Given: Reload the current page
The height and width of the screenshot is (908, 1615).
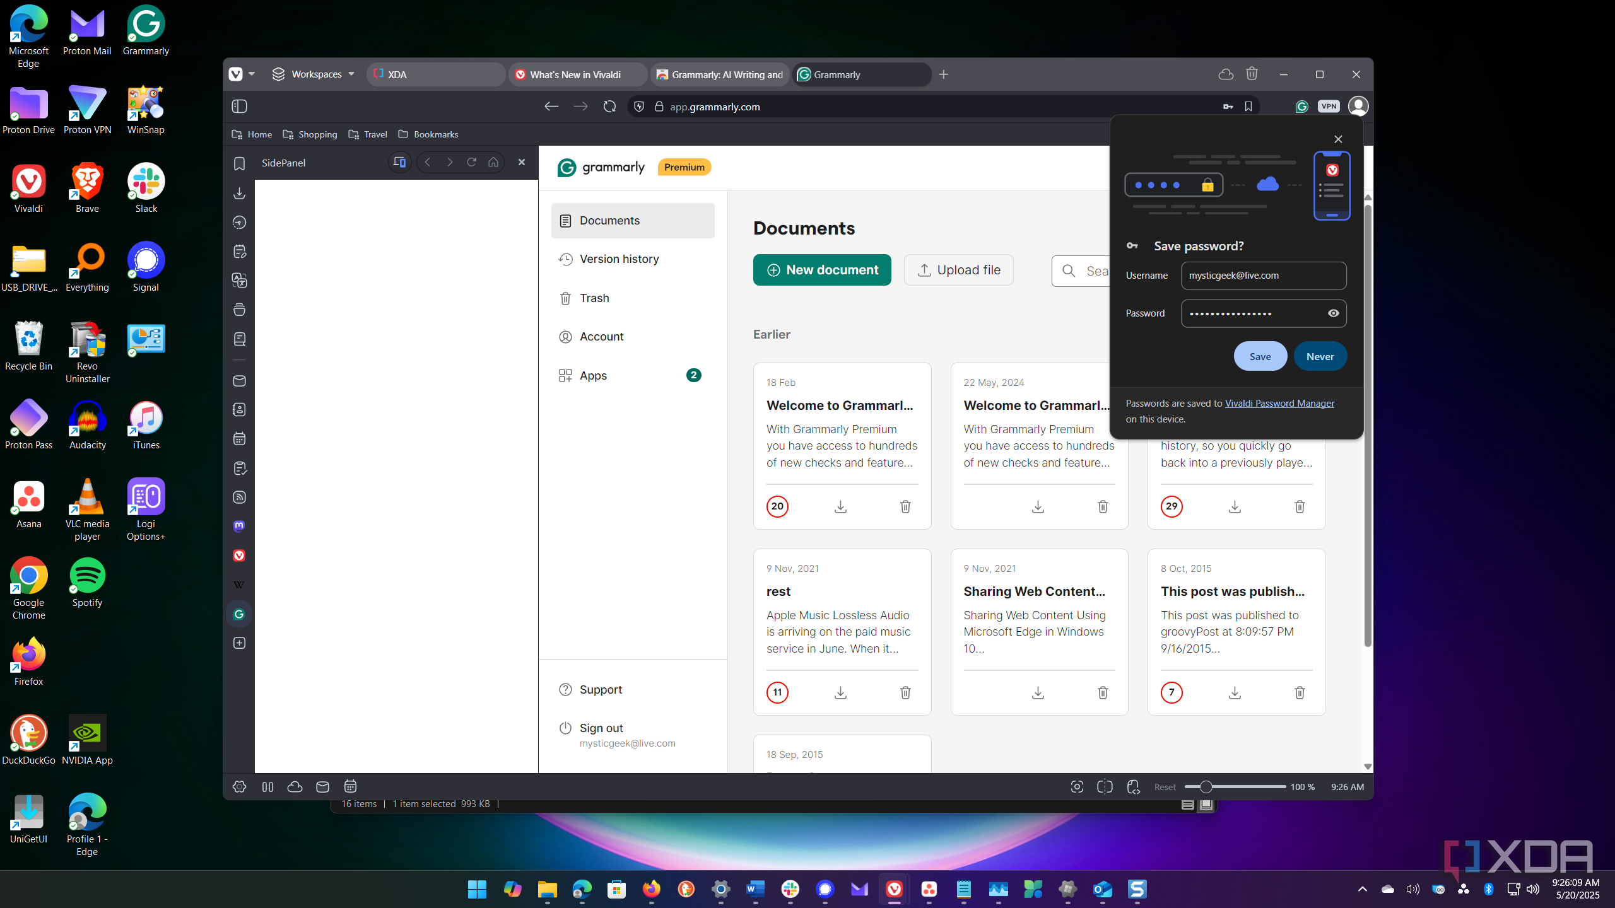Looking at the screenshot, I should click(609, 107).
